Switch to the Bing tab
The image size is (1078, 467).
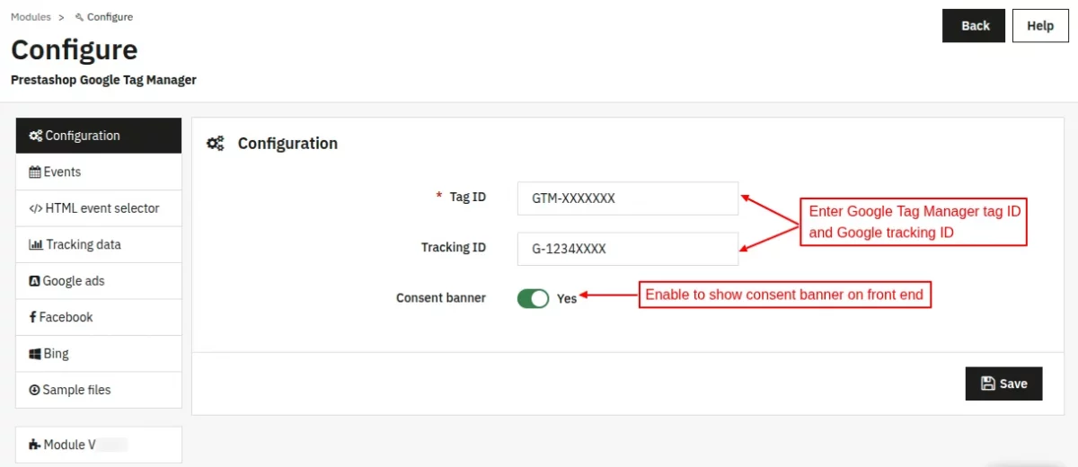coord(99,354)
